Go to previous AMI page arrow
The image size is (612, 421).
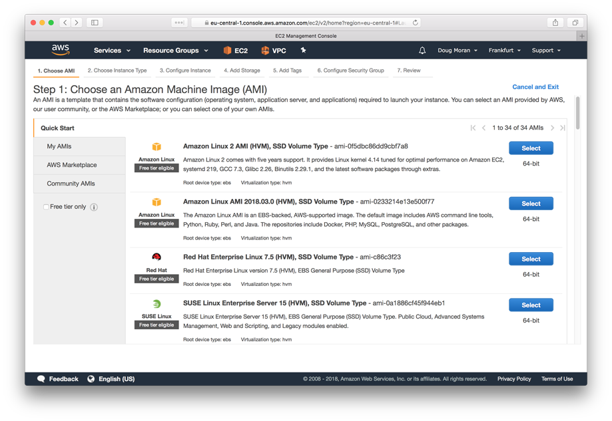tap(483, 128)
